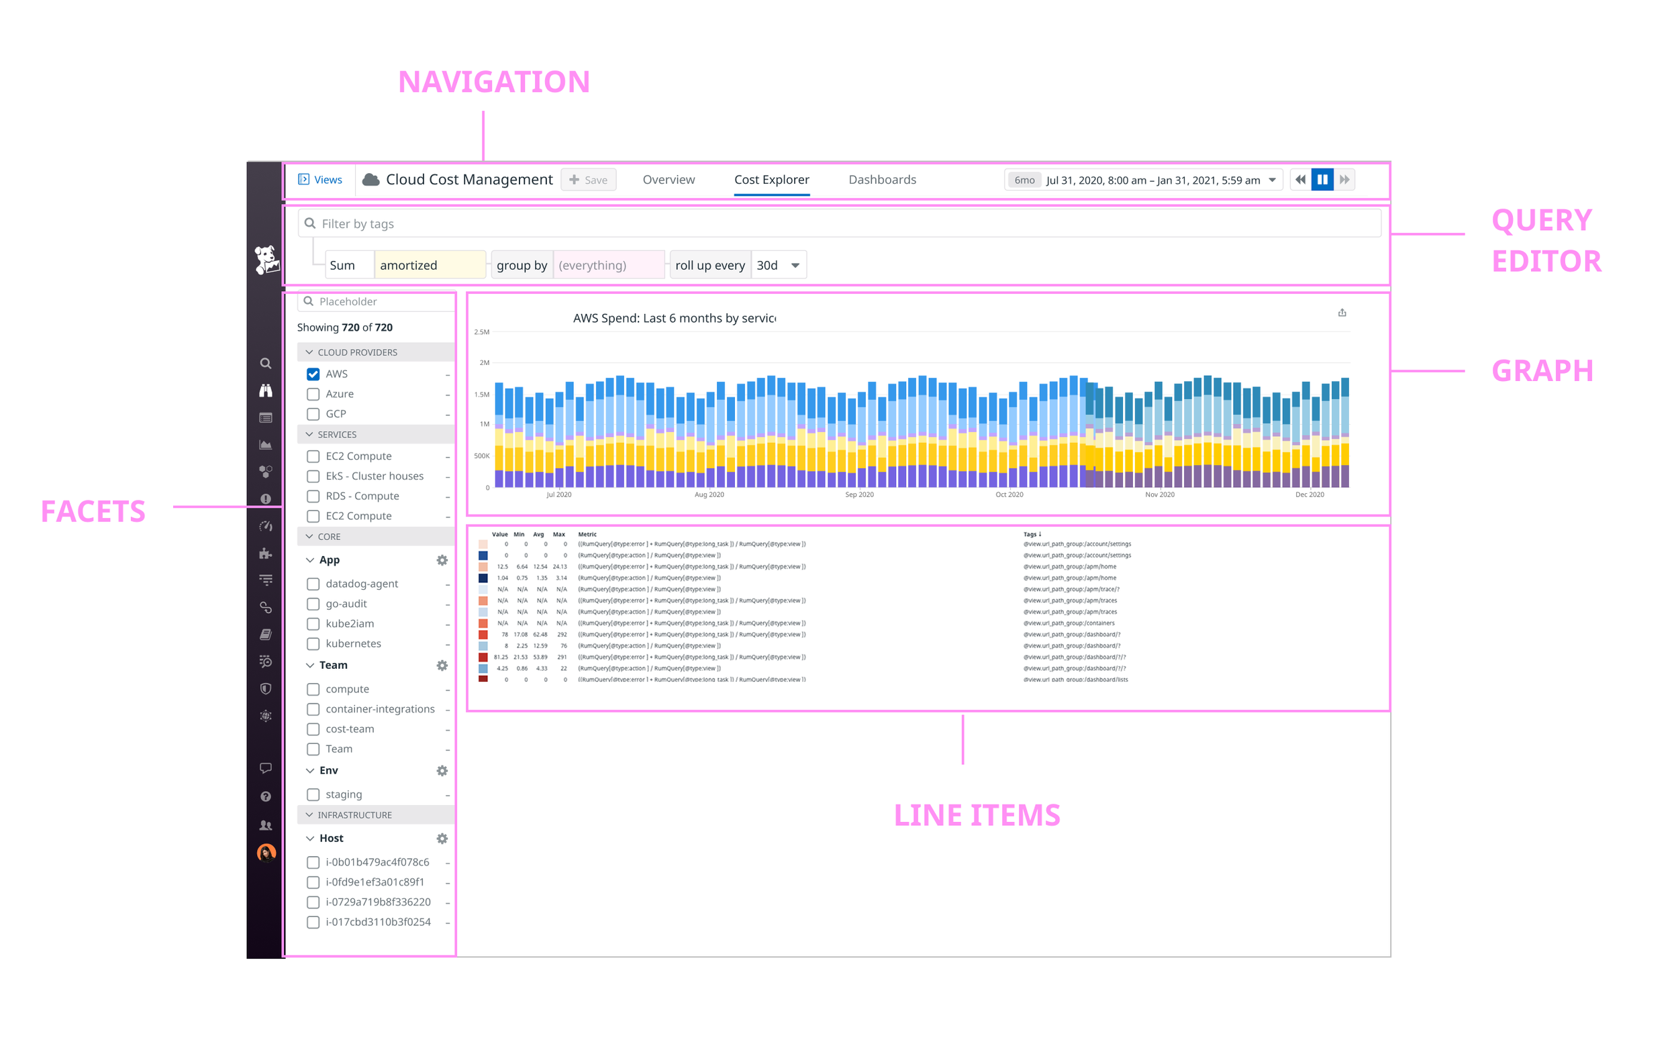Open UX monitoring globe sidebar icon
This screenshot has height=1056, width=1678.
266,716
